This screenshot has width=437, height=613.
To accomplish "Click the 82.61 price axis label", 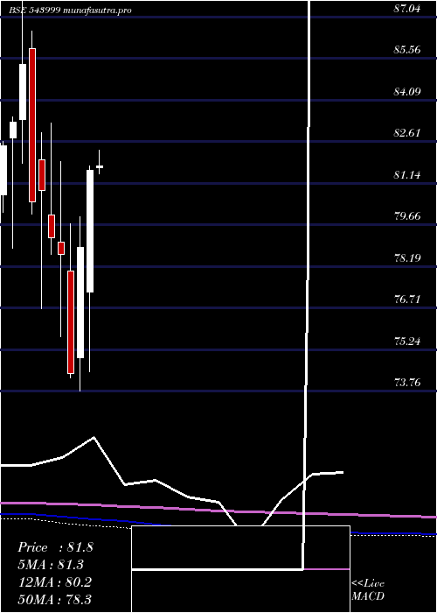I will [x=407, y=133].
